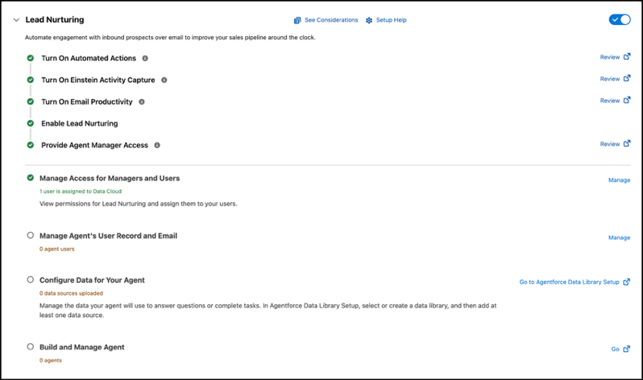Collapse the Lead Nurturing section chevron
The height and width of the screenshot is (380, 643).
pyautogui.click(x=16, y=20)
